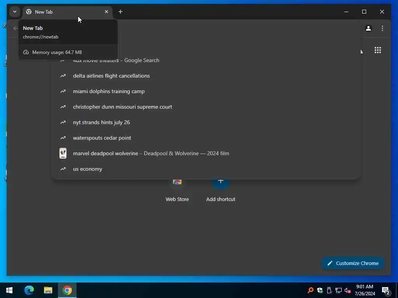Open Windows Security tray icon

click(320, 290)
